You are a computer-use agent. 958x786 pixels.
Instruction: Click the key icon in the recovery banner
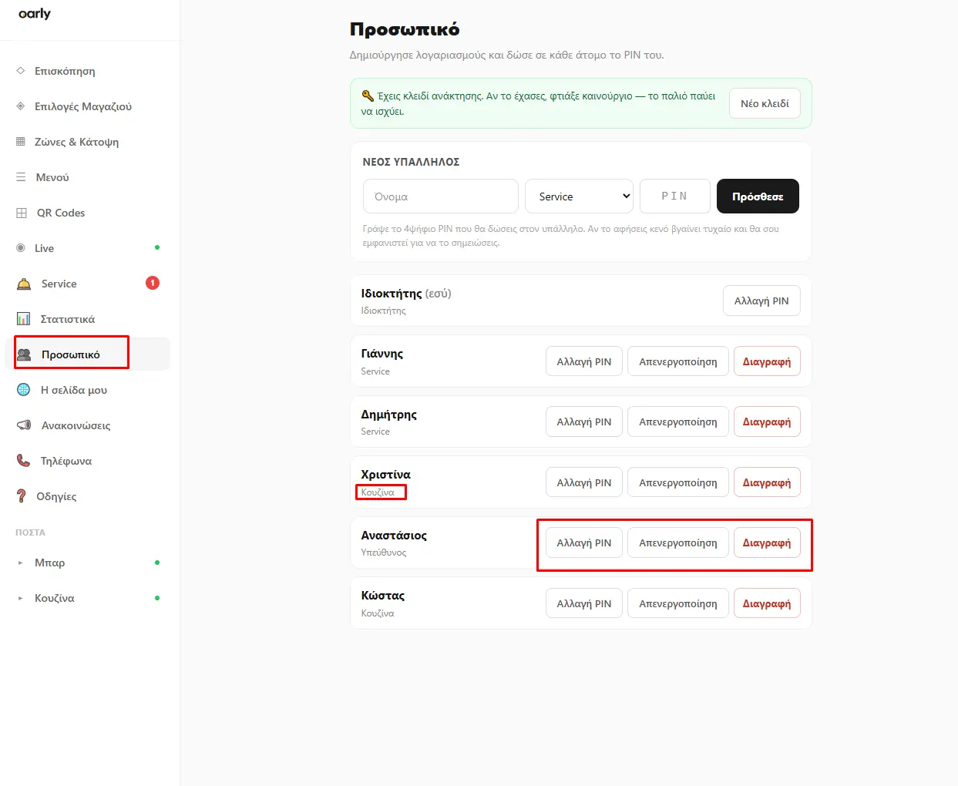click(x=368, y=96)
